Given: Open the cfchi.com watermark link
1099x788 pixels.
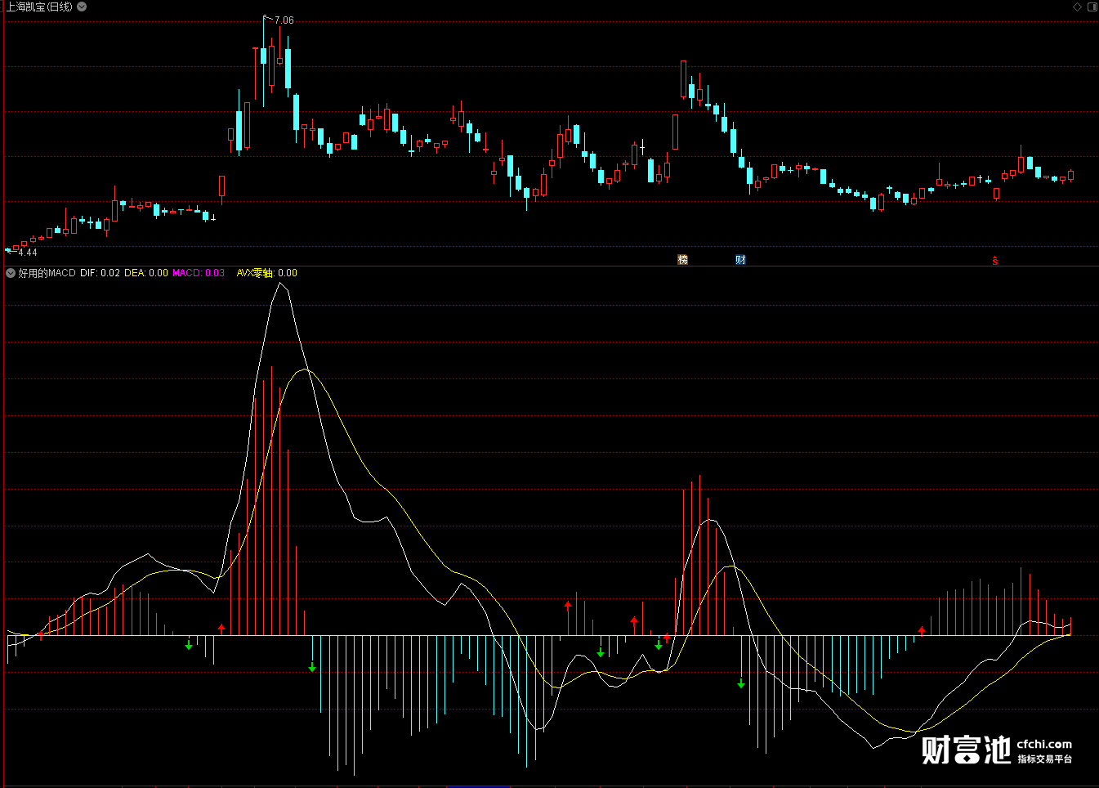Looking at the screenshot, I should point(1044,744).
